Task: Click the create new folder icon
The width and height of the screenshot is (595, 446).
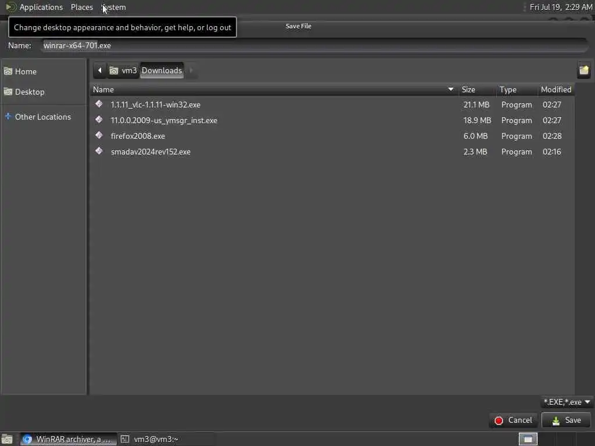Action: (x=583, y=70)
